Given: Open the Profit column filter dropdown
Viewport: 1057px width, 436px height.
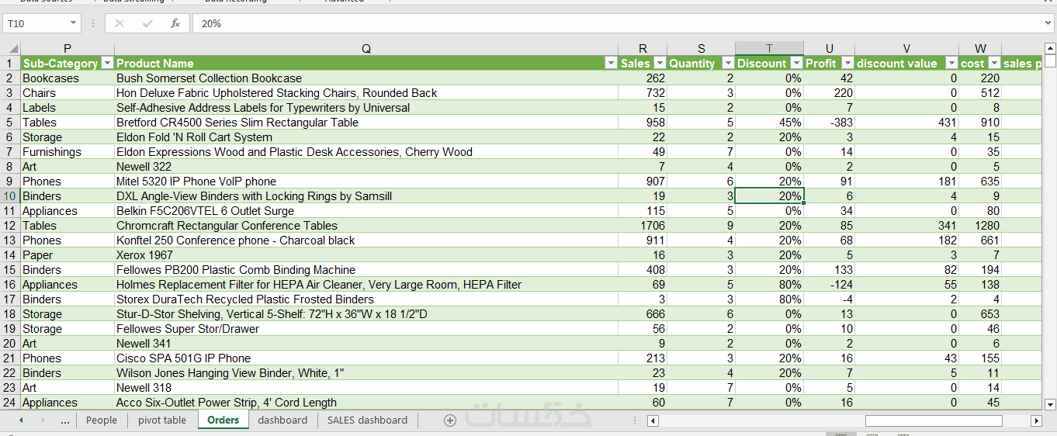Looking at the screenshot, I should [847, 64].
